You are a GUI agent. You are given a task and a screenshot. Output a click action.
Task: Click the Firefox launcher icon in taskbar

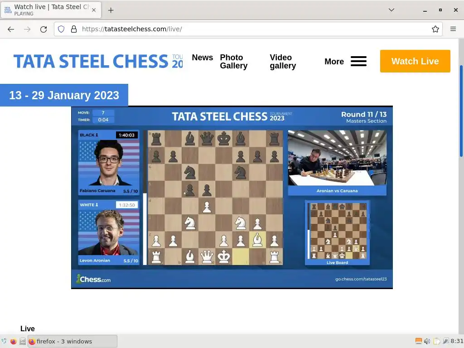[13, 341]
